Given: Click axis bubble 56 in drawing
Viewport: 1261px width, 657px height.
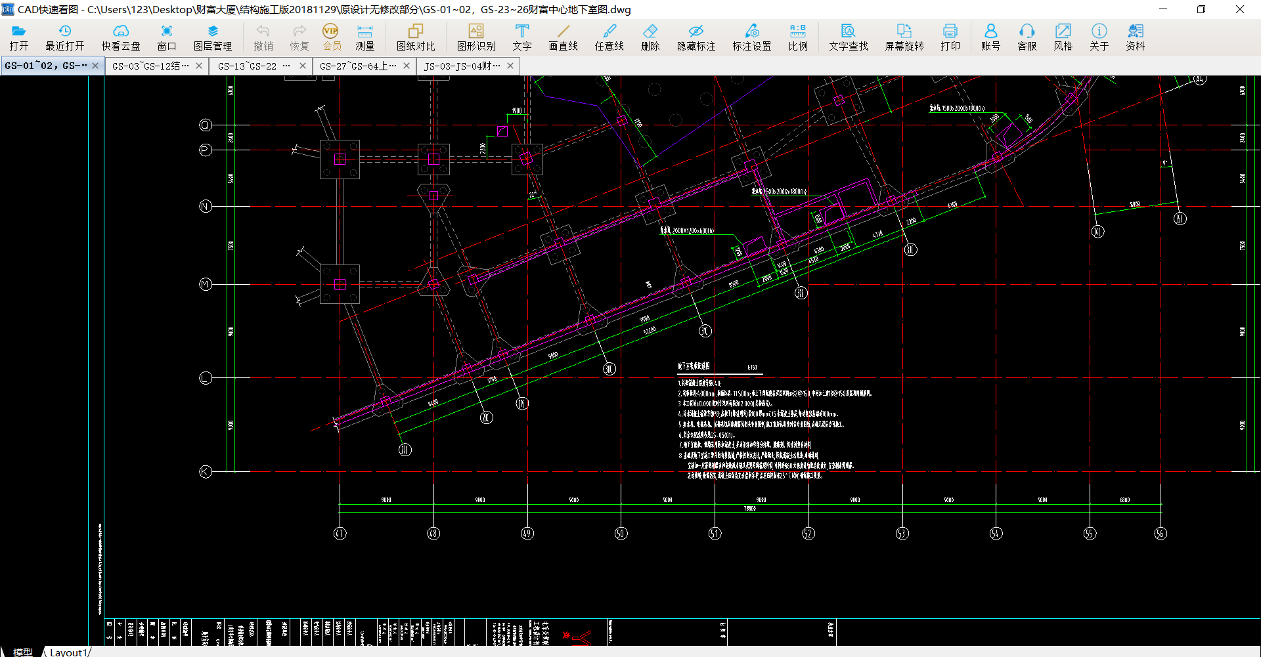Looking at the screenshot, I should (1161, 534).
